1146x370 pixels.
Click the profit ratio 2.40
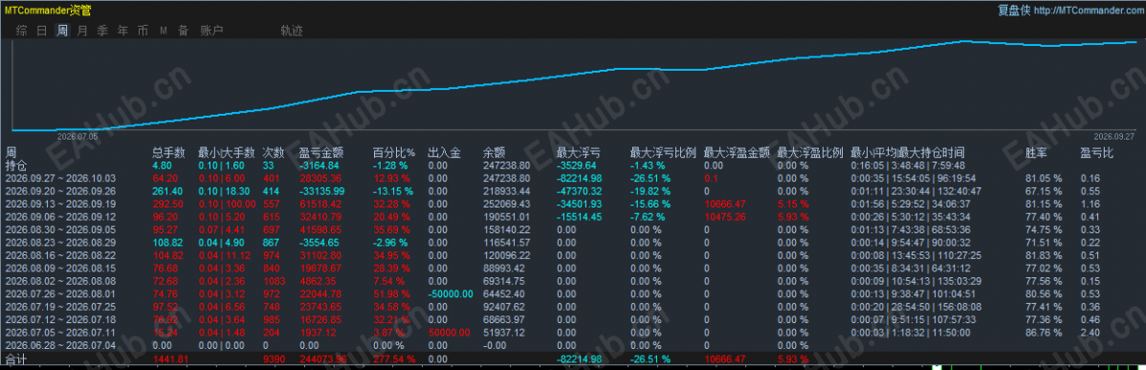tap(1090, 332)
